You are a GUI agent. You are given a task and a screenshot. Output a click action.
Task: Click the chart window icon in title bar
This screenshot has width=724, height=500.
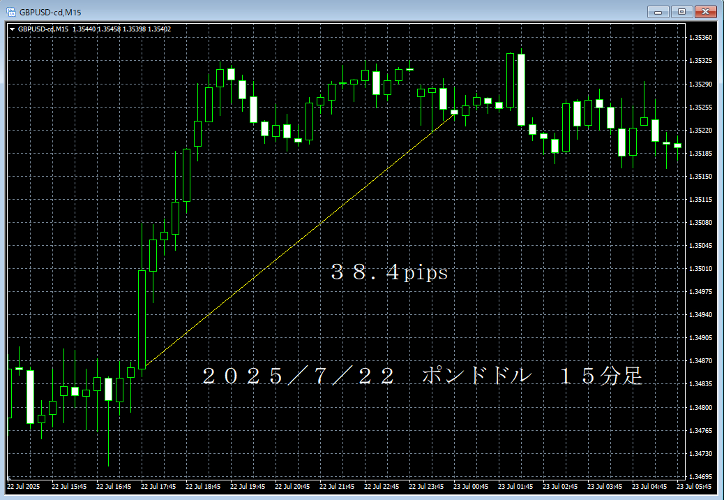pos(11,13)
